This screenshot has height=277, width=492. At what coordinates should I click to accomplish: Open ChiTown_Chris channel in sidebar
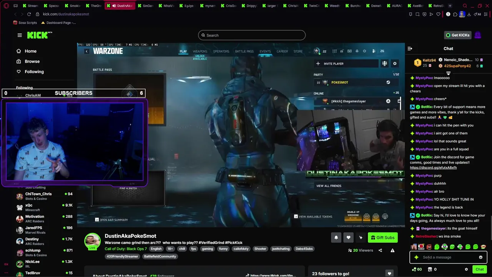coord(44,196)
